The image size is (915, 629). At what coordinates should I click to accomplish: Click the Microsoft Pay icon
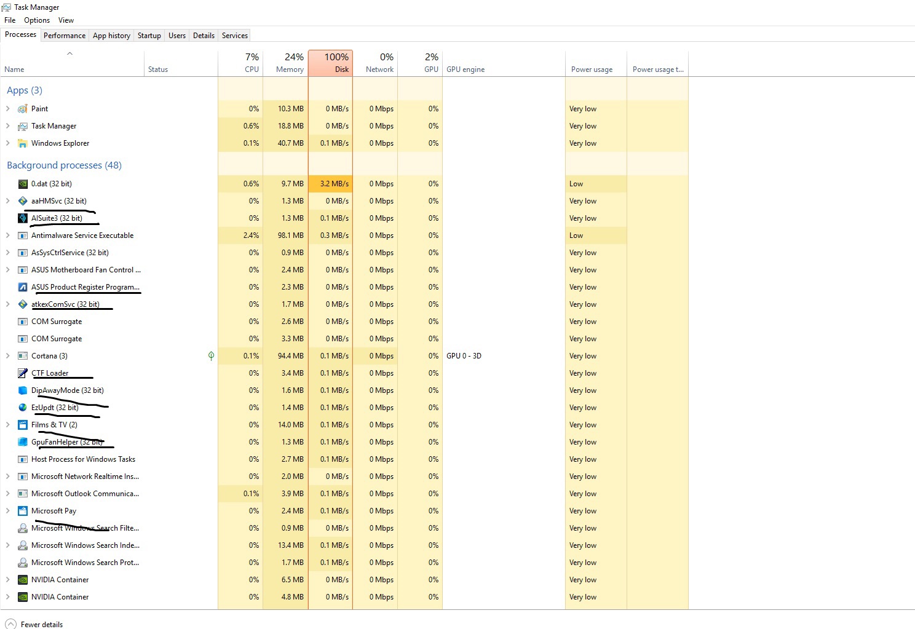pos(23,511)
